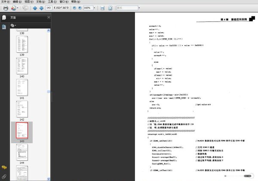This screenshot has height=181, width=258.
Task: Select the page 142 thumbnail
Action: click(22, 109)
